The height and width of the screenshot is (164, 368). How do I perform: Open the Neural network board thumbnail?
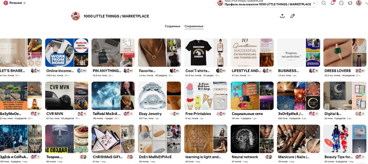252,139
